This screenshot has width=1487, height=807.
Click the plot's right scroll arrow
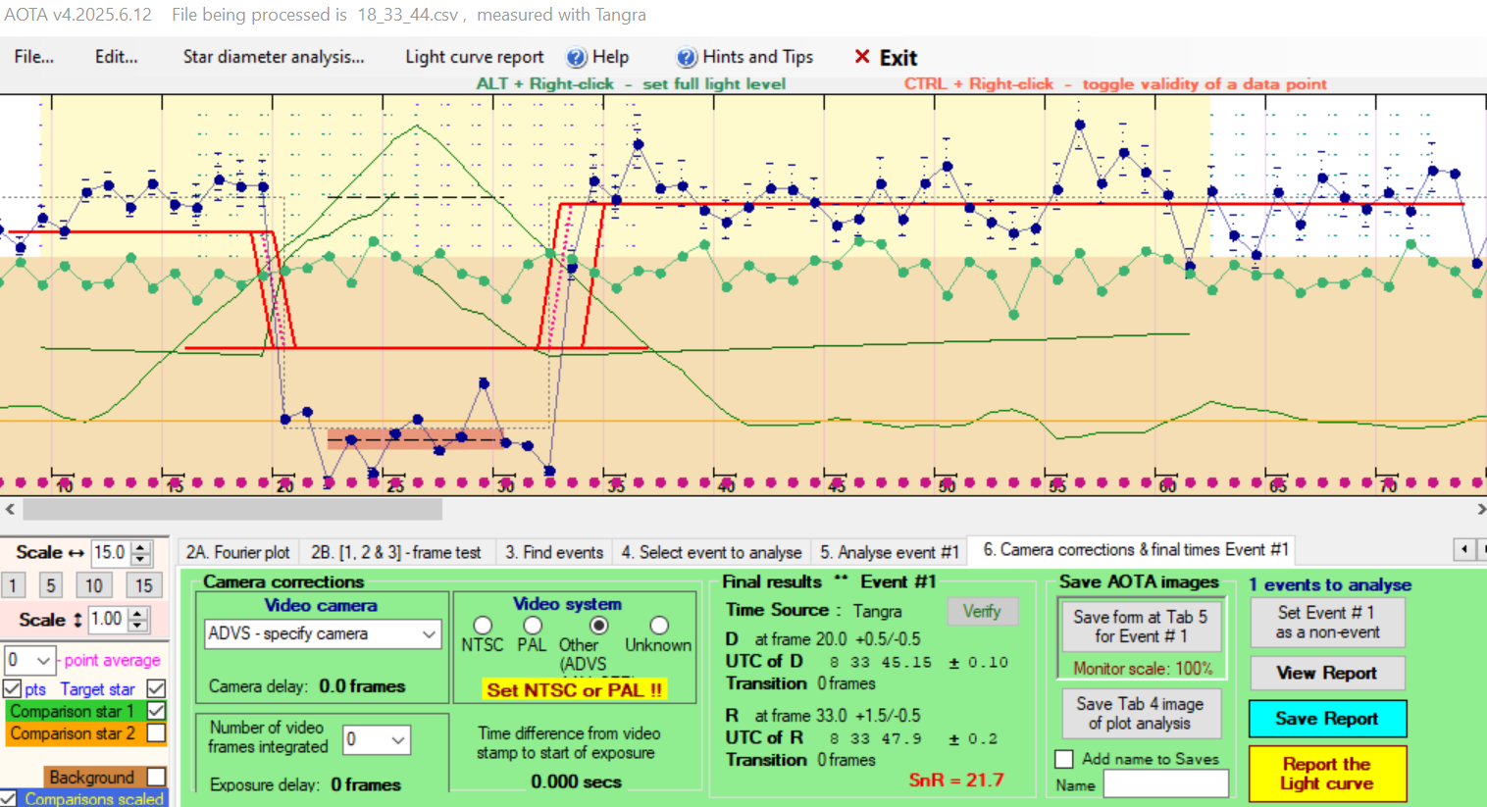1480,509
